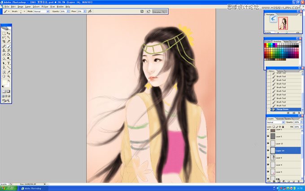Toggle lock transparent pixels checkbox
Viewport: 305px width, 191px height.
click(x=274, y=127)
